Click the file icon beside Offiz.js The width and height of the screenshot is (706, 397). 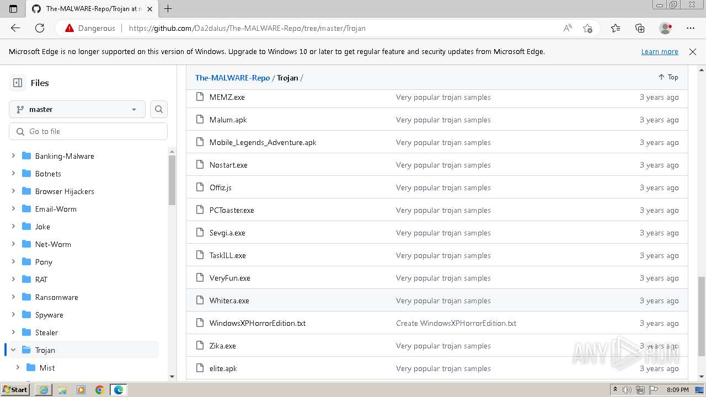click(x=200, y=187)
